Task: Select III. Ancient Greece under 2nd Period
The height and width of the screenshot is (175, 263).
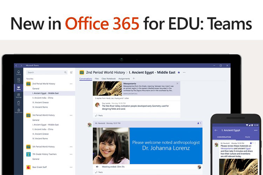Action: pos(40,103)
